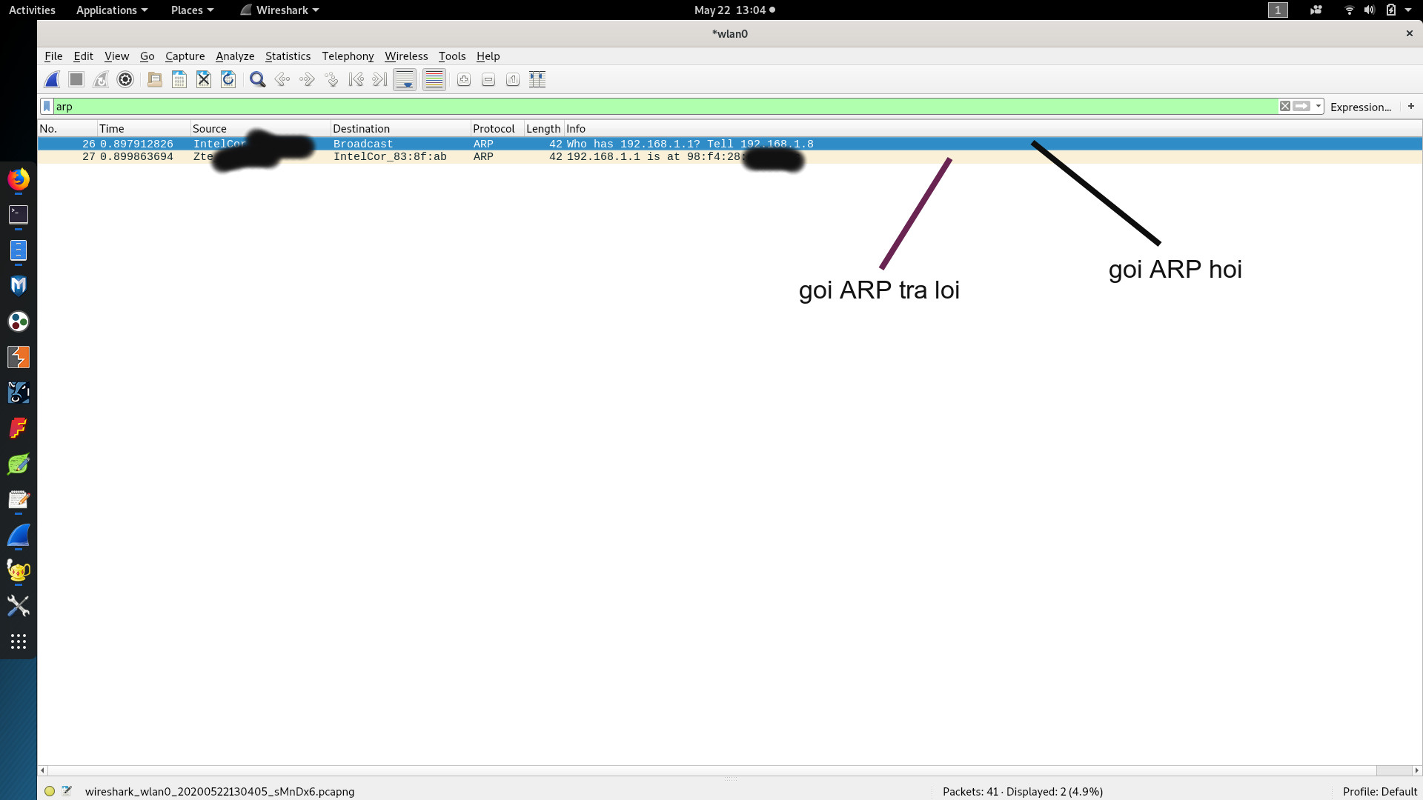This screenshot has height=800, width=1423.
Task: Close this capture file icon
Action: [x=204, y=79]
